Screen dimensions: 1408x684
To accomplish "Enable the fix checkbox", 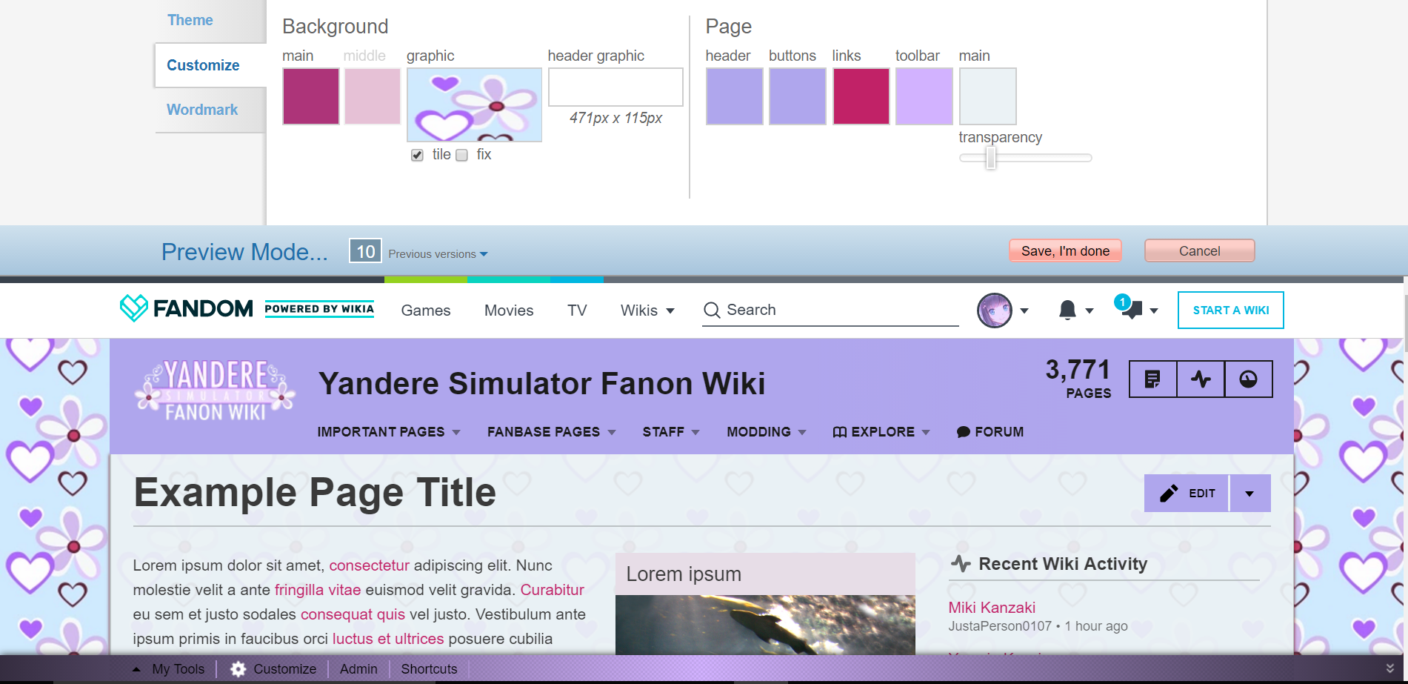I will click(x=461, y=155).
